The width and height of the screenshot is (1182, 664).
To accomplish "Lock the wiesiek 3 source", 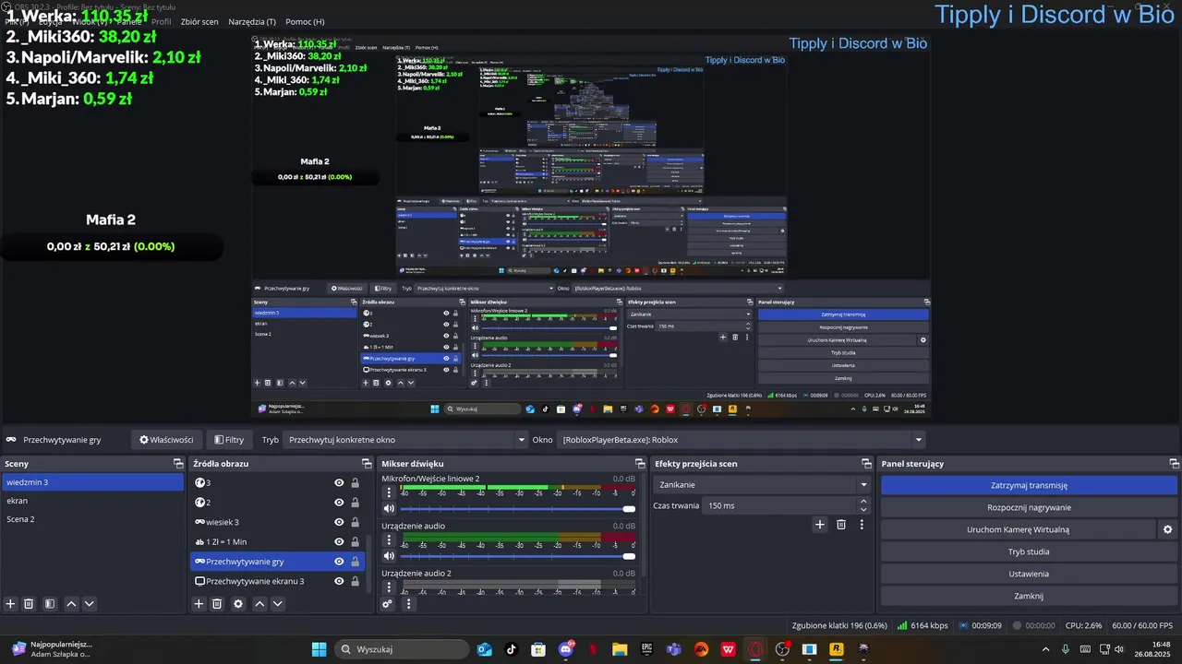I will click(x=355, y=522).
